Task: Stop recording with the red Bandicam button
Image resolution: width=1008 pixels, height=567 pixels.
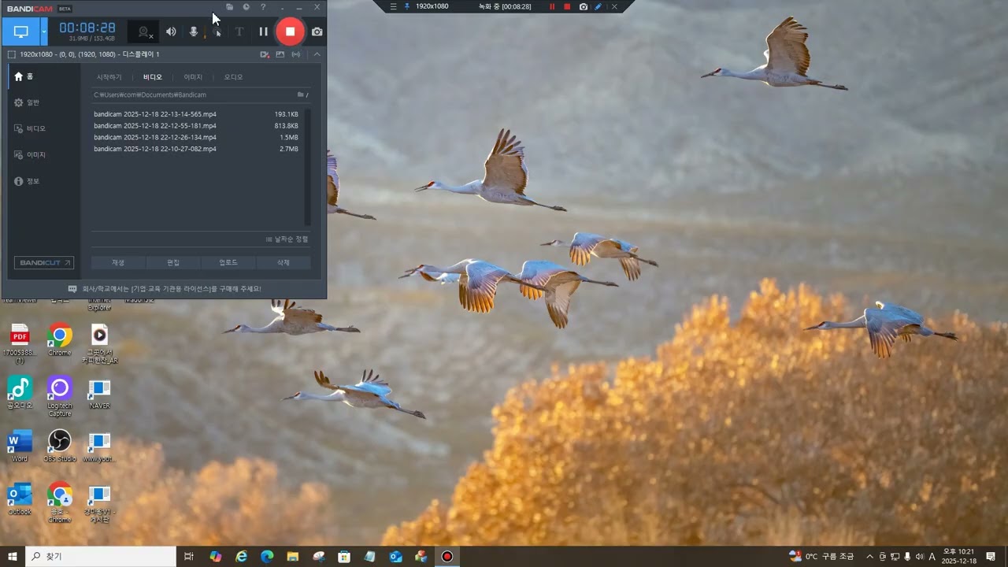Action: click(290, 31)
